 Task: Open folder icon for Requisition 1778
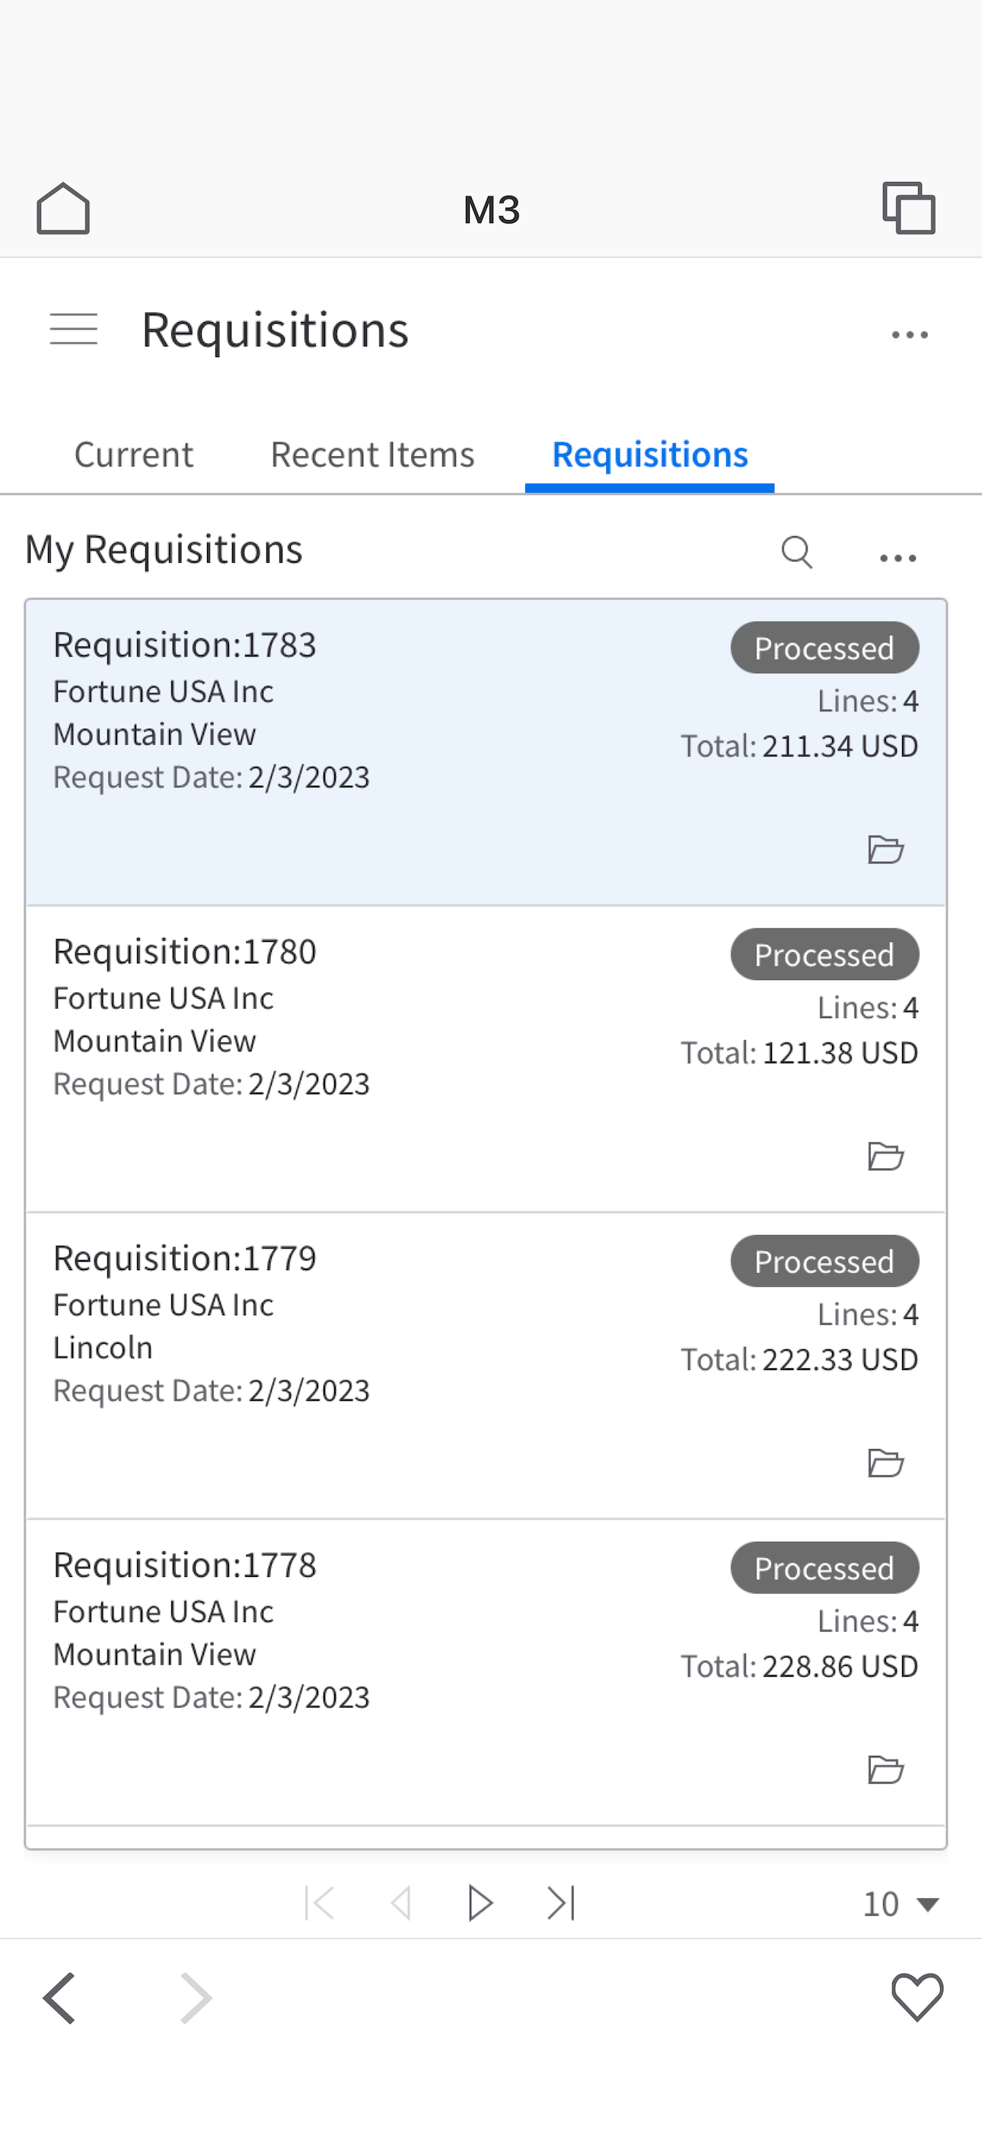pyautogui.click(x=885, y=1769)
